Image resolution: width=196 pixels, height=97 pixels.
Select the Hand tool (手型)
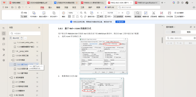(24, 13)
